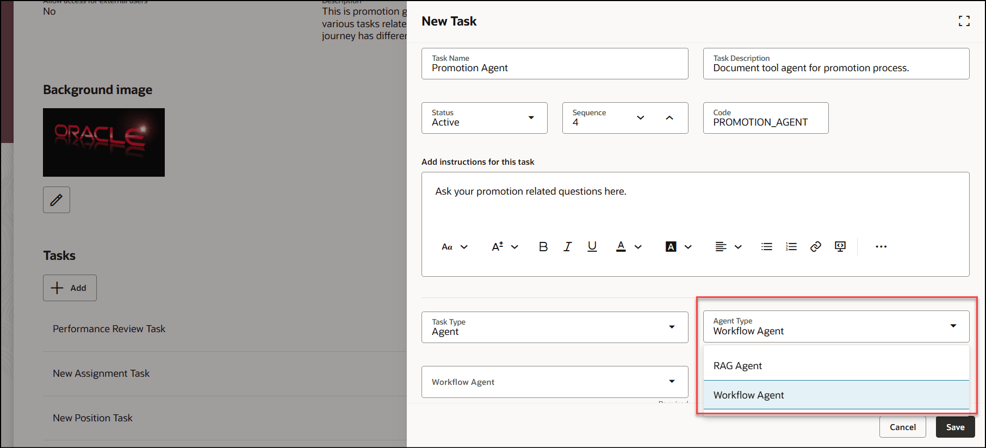Edit the background image with pencil icon
The image size is (986, 448).
tap(57, 200)
